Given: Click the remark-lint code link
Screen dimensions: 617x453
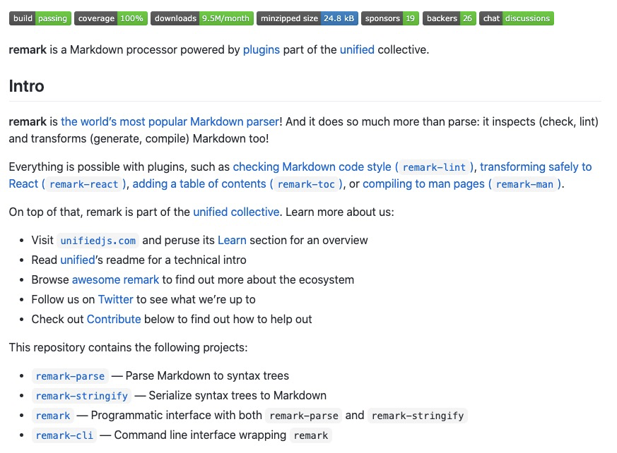Looking at the screenshot, I should [434, 167].
